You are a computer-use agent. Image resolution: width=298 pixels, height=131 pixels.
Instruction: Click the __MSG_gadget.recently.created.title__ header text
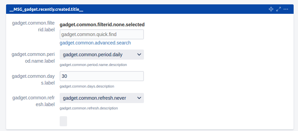pos(46,9)
